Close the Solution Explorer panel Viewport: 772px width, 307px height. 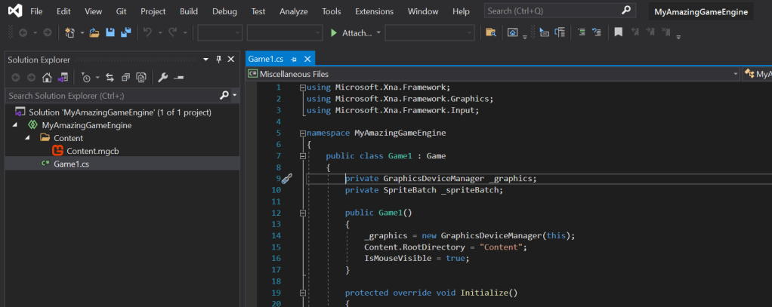pos(231,60)
